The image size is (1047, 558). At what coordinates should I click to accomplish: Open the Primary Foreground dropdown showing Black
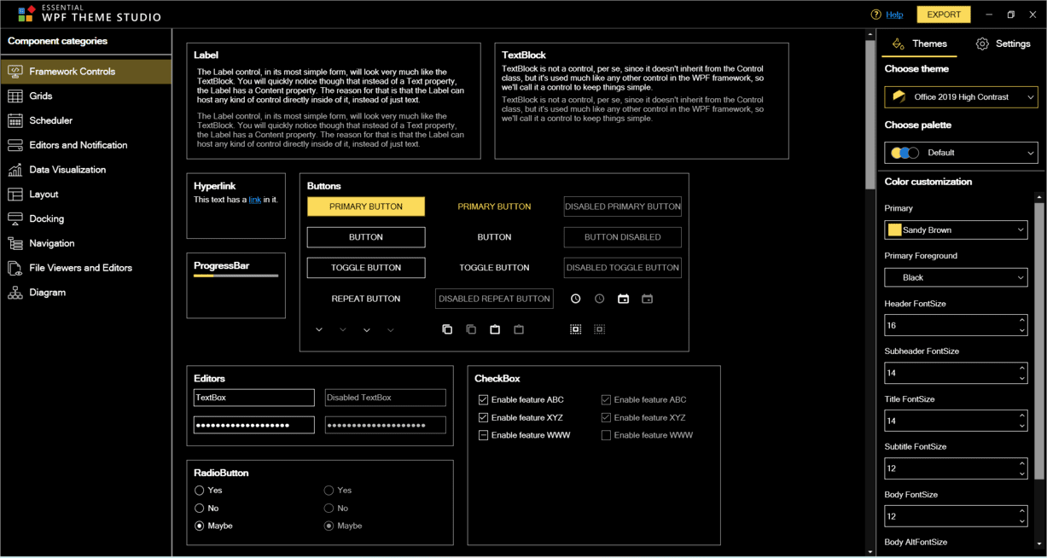click(x=955, y=277)
